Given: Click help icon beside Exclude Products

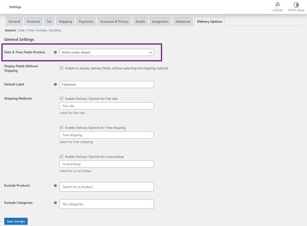Looking at the screenshot, I should point(55,186).
